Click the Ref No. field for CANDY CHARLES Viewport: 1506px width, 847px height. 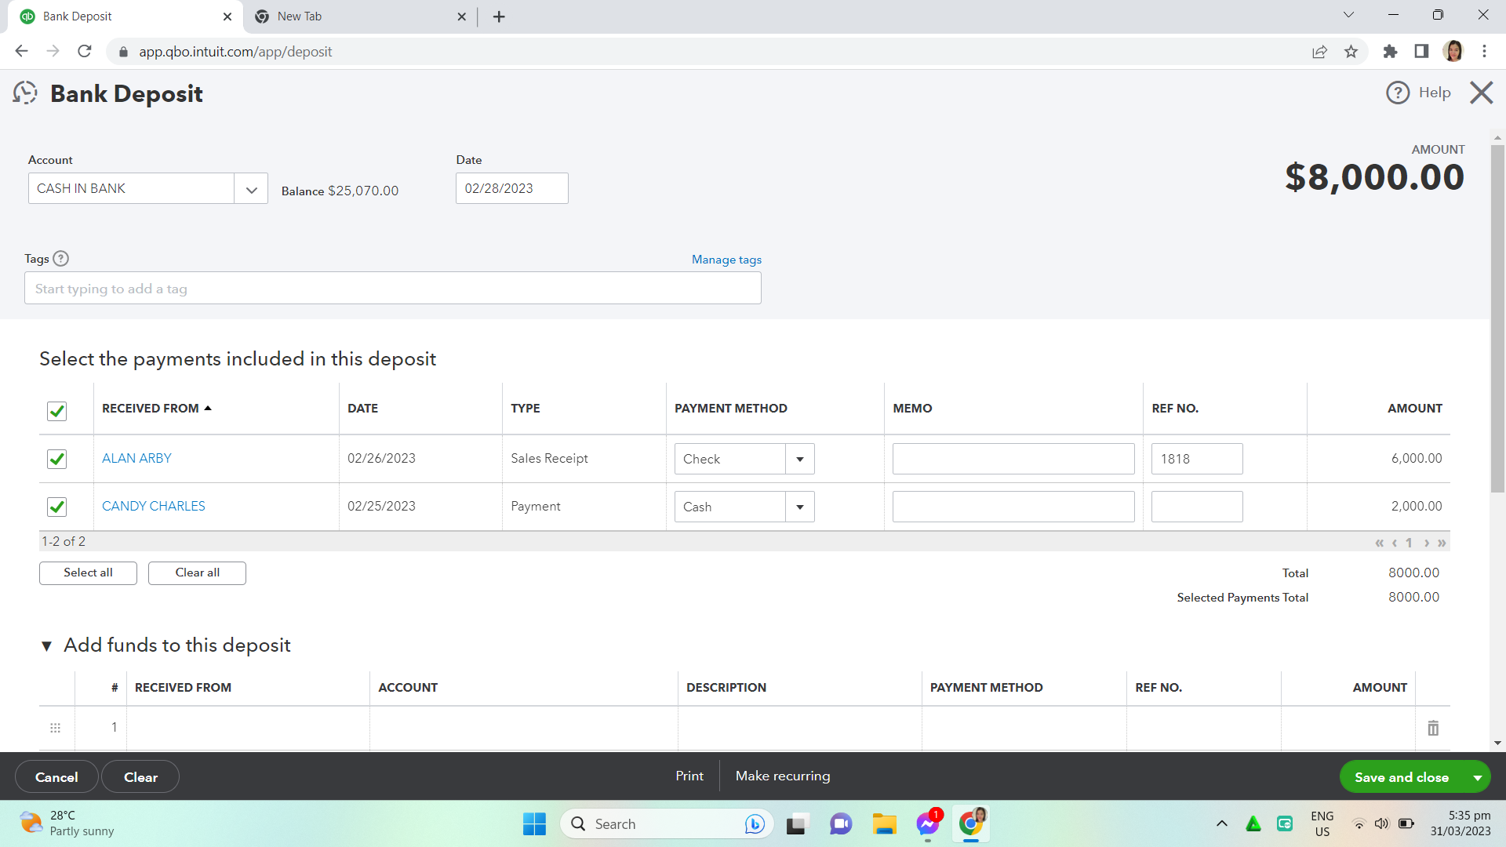pos(1197,507)
